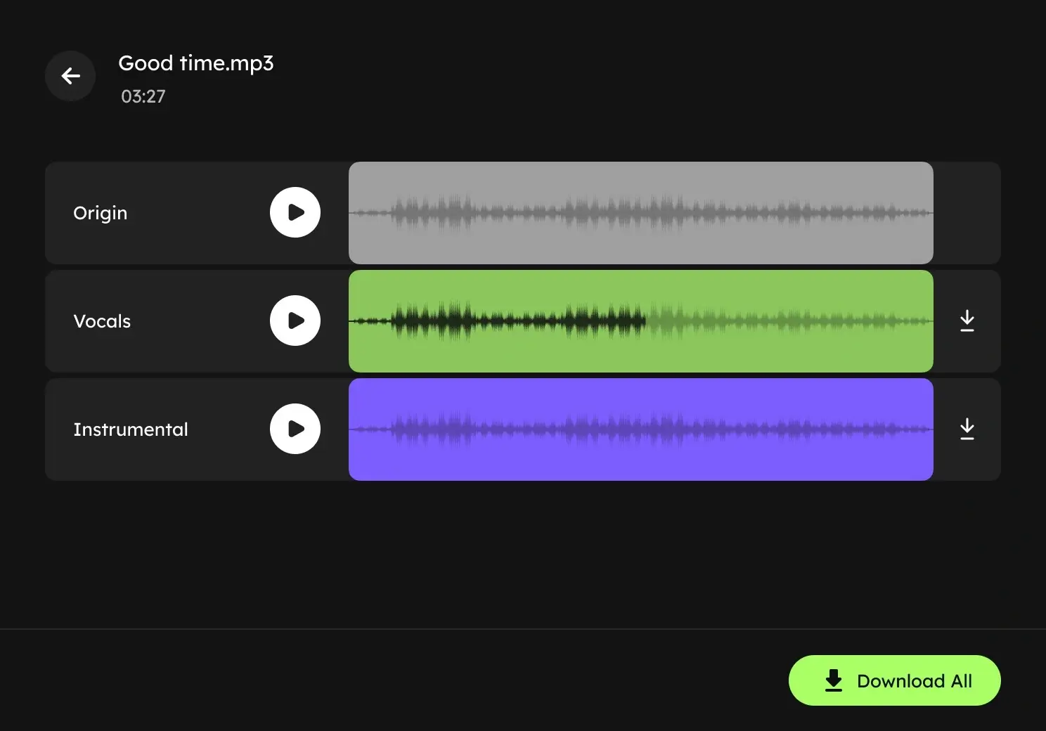Click the download arrow inside Download All
The image size is (1046, 731).
834,680
